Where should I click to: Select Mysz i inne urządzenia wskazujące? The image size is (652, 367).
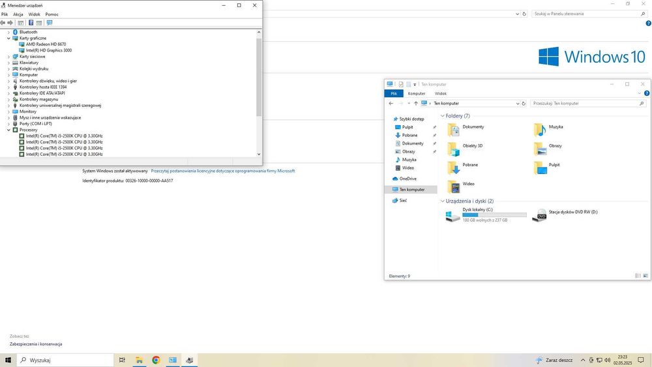tap(50, 117)
